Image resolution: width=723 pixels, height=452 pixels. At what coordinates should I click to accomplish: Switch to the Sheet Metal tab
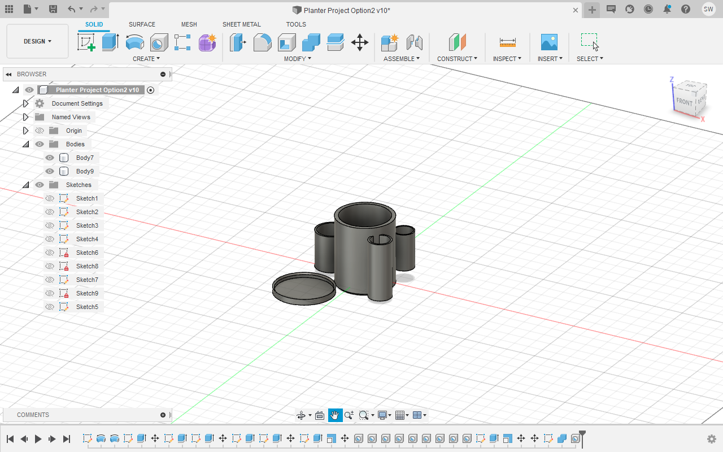point(242,24)
